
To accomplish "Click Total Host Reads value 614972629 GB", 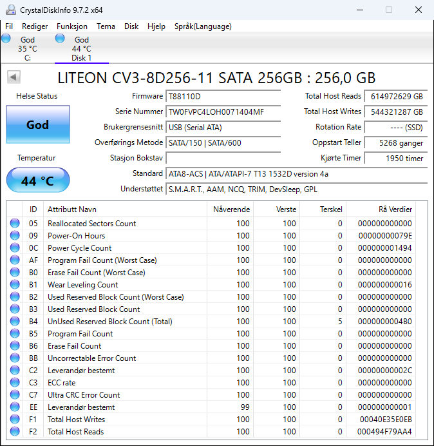I will click(x=395, y=97).
